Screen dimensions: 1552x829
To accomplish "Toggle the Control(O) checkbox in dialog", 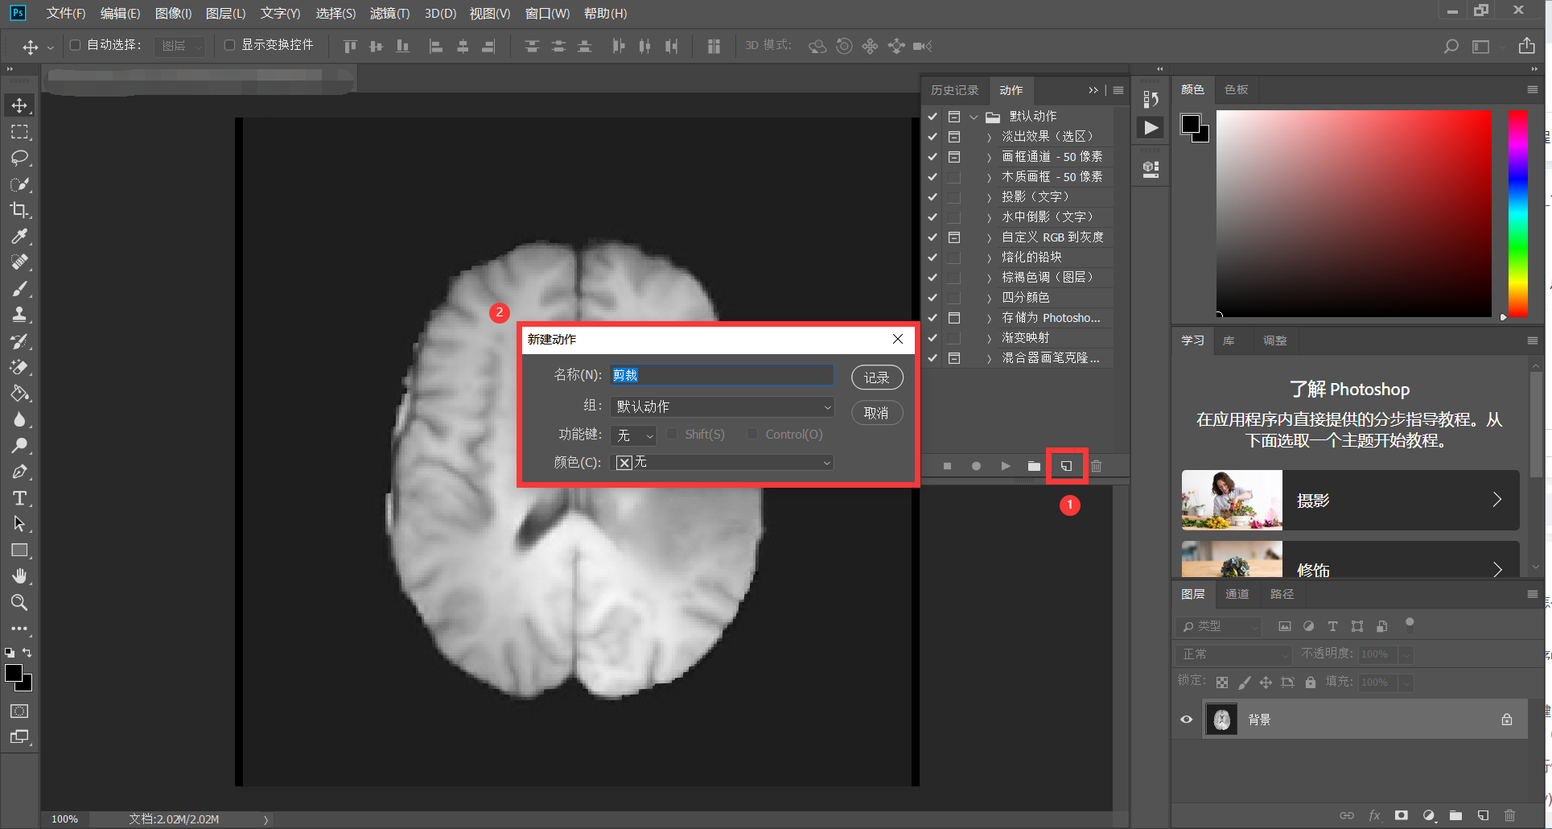I will point(752,434).
